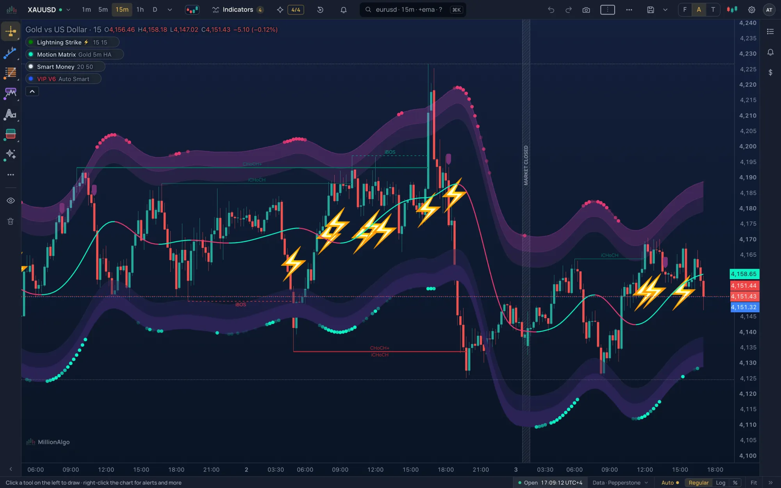Switch to the daily D timeframe
The height and width of the screenshot is (488, 781).
tap(155, 10)
